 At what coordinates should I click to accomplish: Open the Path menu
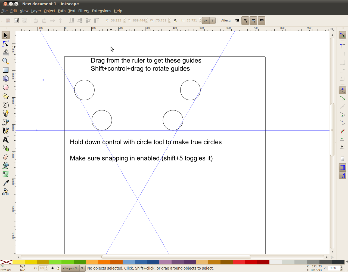62,11
